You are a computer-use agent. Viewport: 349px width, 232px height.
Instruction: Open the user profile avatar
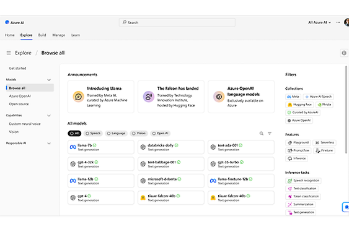[347, 22]
